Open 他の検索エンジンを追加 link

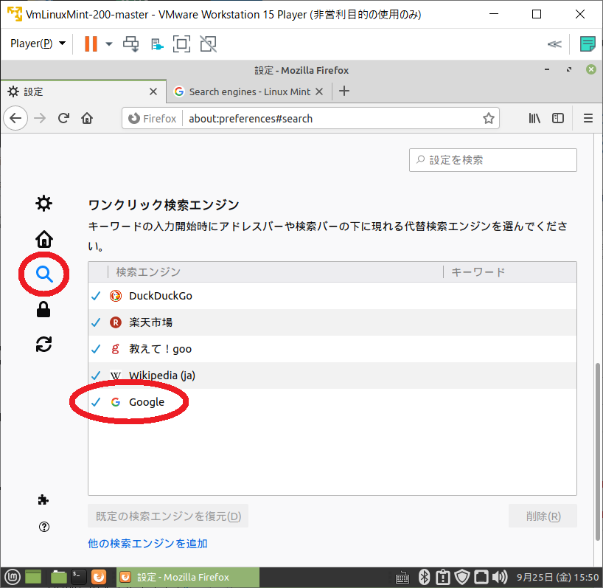pos(147,543)
